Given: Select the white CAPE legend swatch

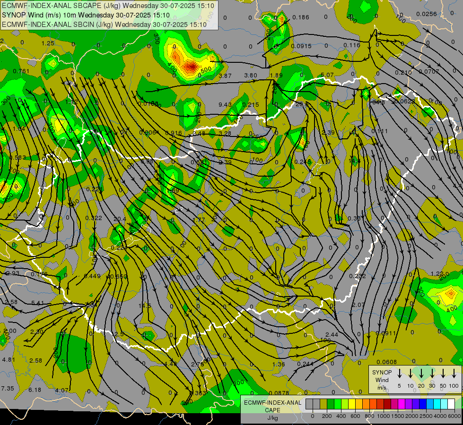Looking at the screenshot, I should click(451, 404).
